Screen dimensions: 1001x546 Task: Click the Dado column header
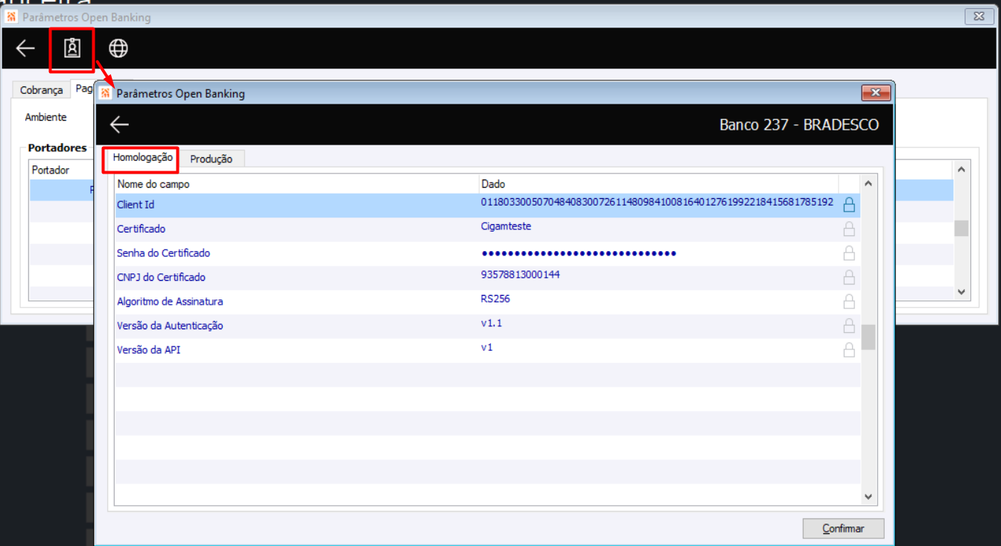click(658, 184)
